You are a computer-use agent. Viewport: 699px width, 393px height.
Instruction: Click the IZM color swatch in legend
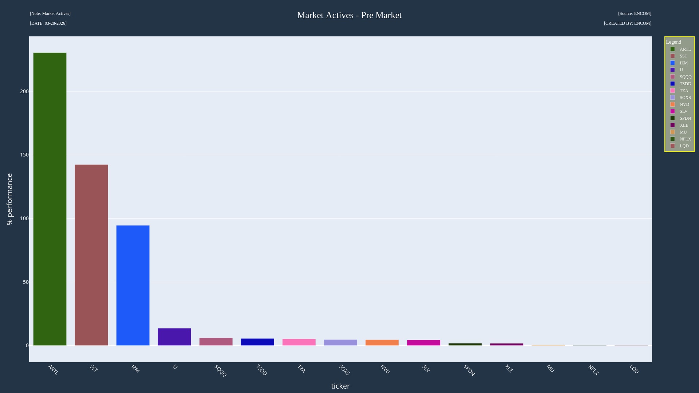(x=672, y=63)
